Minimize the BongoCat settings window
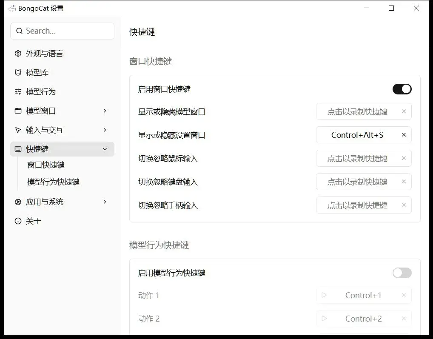Viewport: 433px width, 339px height. point(367,8)
